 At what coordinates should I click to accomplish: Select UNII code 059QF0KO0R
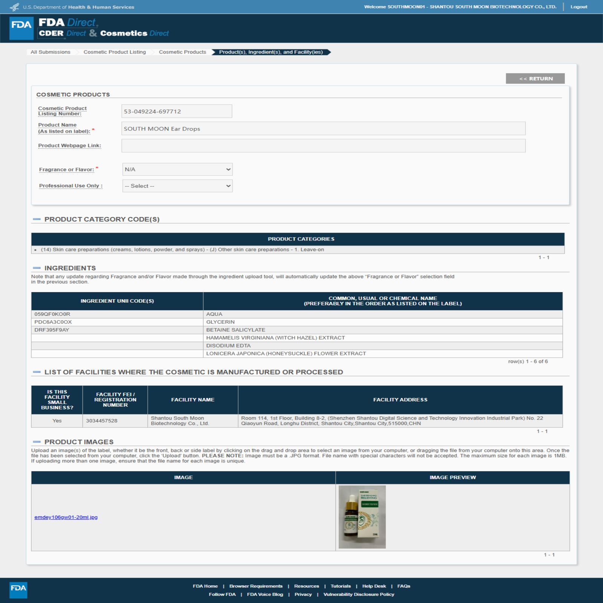[x=117, y=314]
